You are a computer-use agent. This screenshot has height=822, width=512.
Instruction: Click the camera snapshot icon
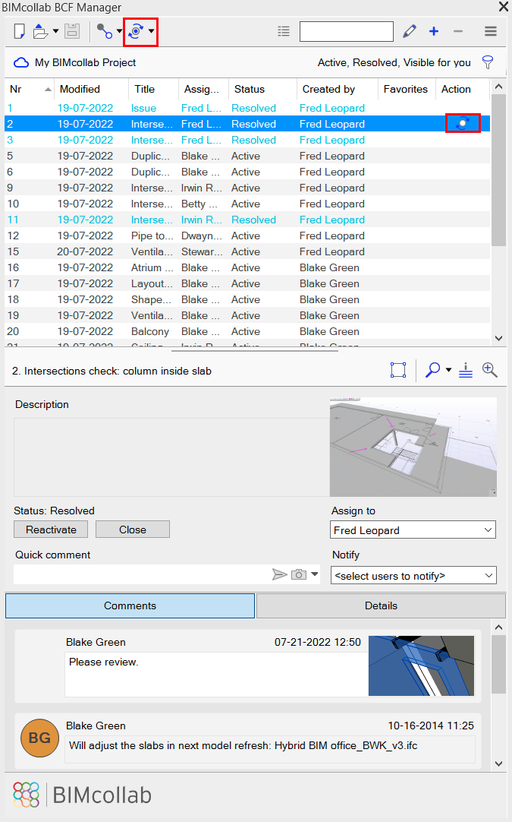(298, 574)
